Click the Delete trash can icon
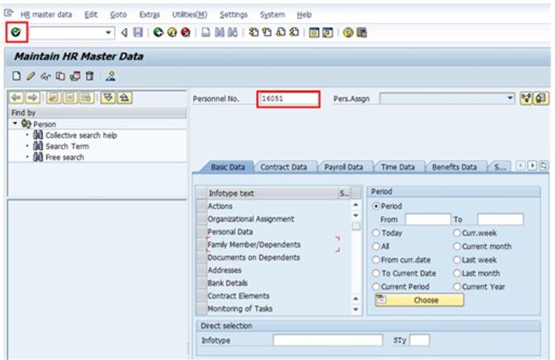 coord(90,76)
